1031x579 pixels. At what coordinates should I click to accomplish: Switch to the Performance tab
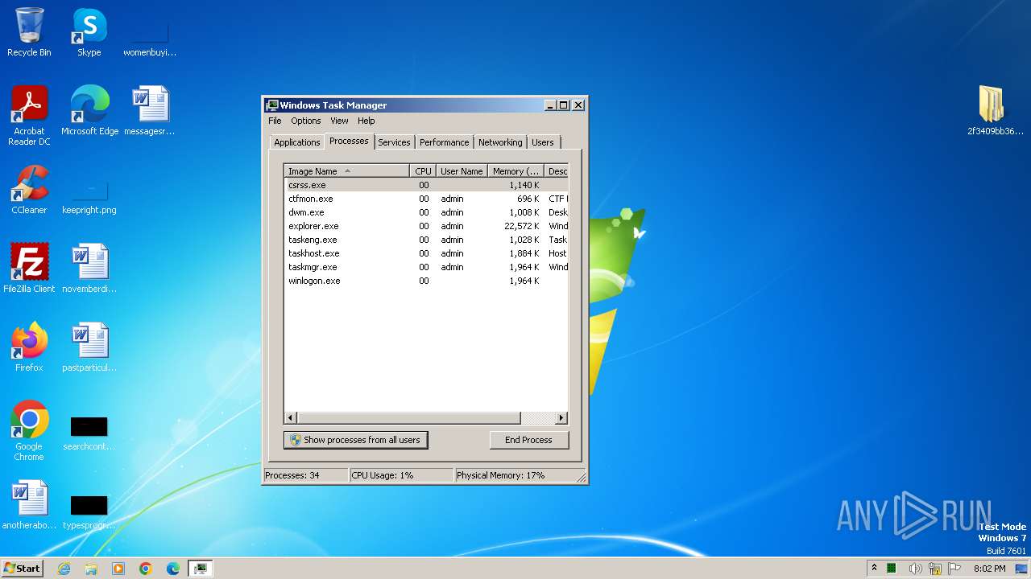pos(444,142)
